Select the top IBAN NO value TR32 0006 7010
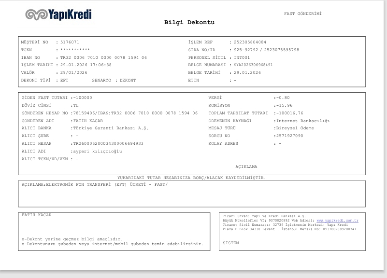This screenshot has width=387, height=278. [104, 57]
